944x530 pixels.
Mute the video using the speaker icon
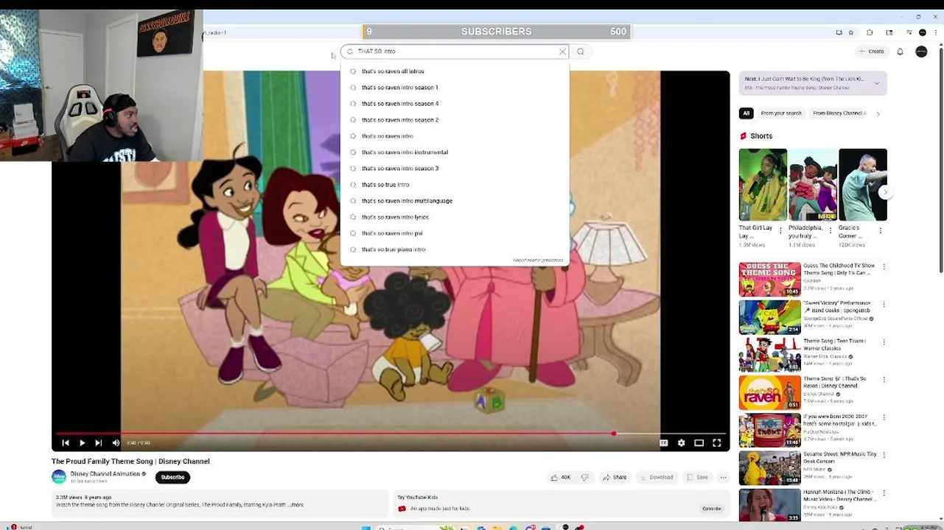pos(116,442)
